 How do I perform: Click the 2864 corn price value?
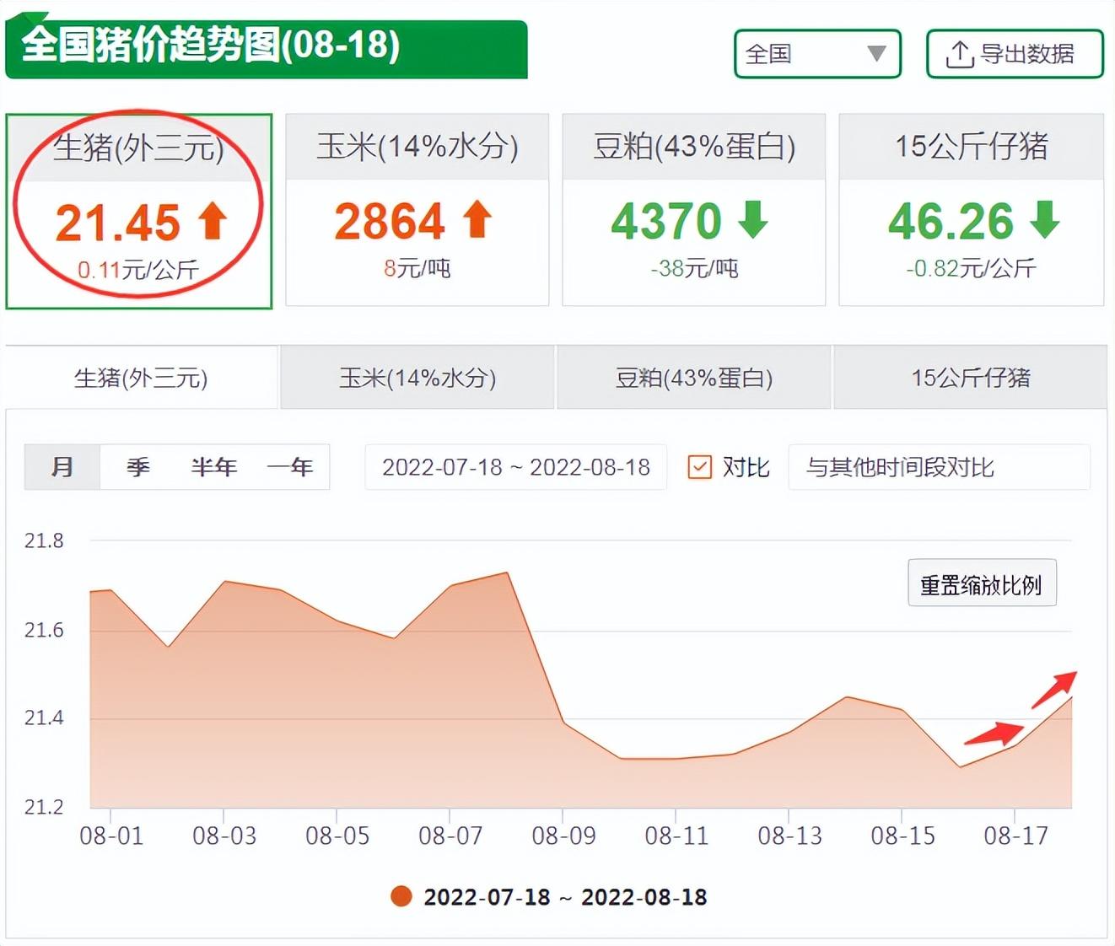point(390,221)
